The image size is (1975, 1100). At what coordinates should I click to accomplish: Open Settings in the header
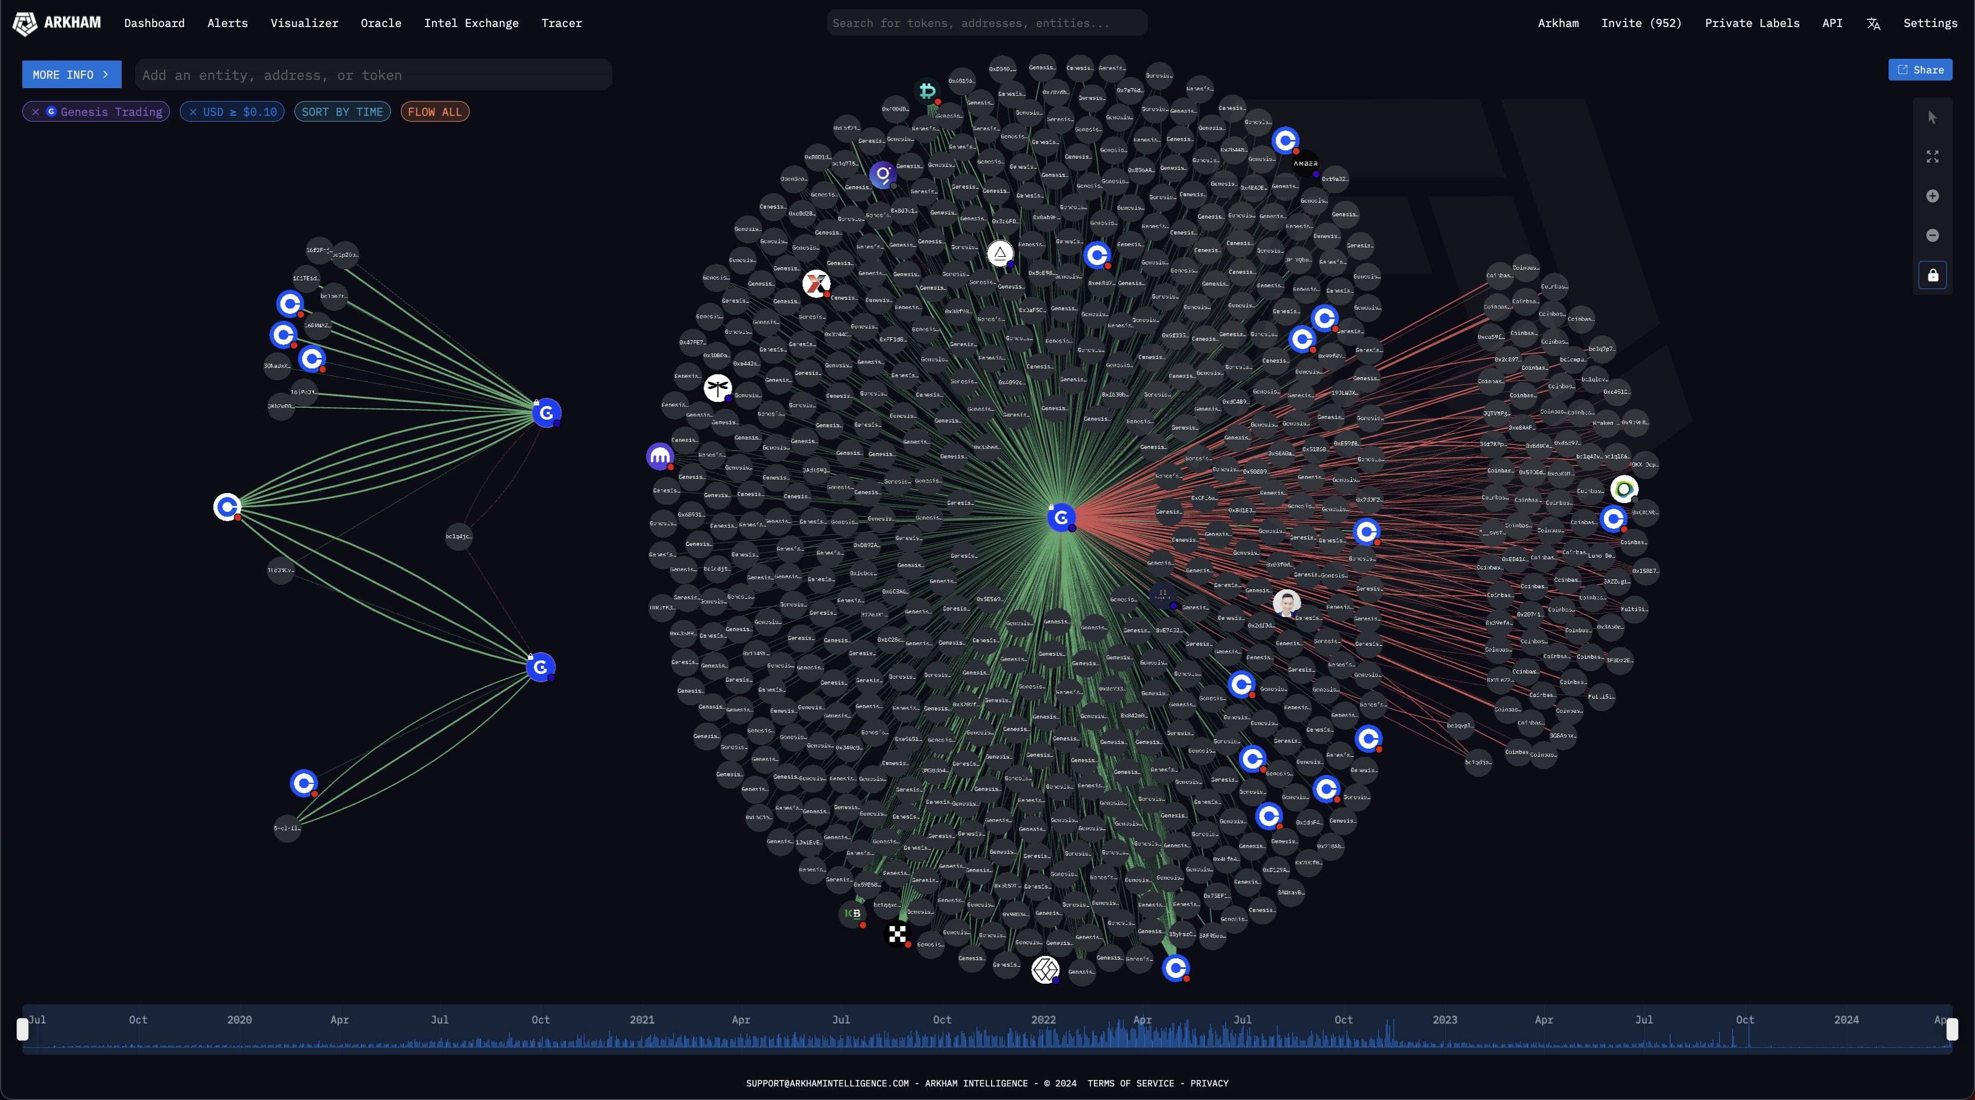point(1930,23)
